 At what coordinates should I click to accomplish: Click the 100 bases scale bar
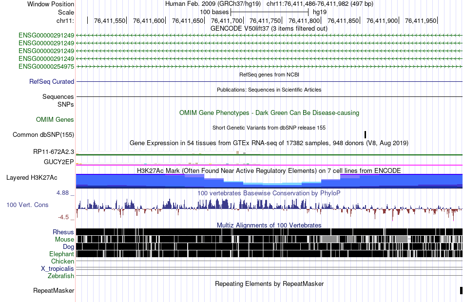(x=270, y=12)
